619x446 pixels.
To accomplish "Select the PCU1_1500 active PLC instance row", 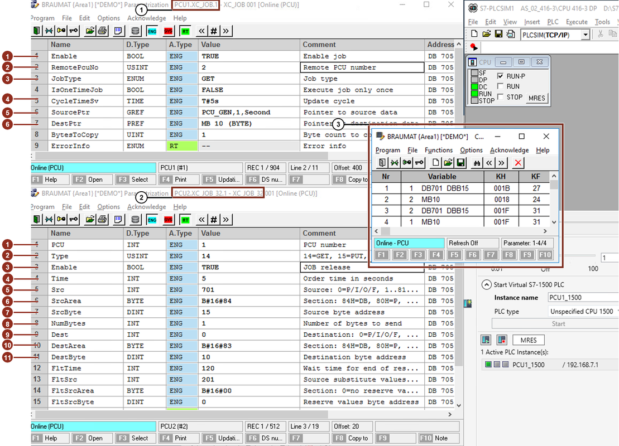I will [550, 365].
